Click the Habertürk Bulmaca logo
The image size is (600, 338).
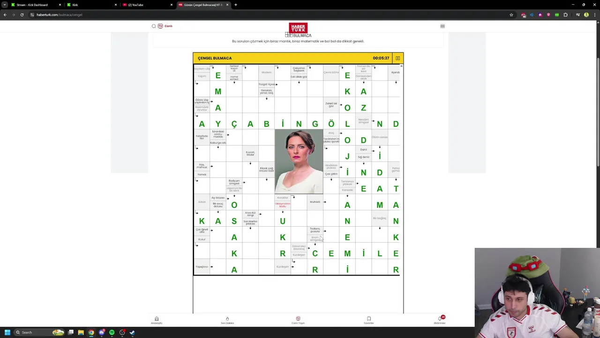pos(298,30)
